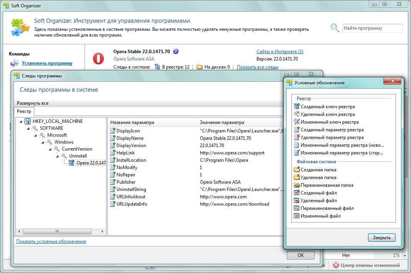This screenshot has height=273, width=411.
Task: Collapse the CurrentVersion tree node
Action: click(50, 149)
